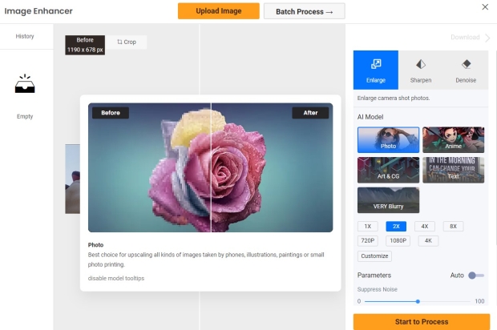Click the AI Model heading
Viewport: 497px width, 330px height.
coord(370,117)
